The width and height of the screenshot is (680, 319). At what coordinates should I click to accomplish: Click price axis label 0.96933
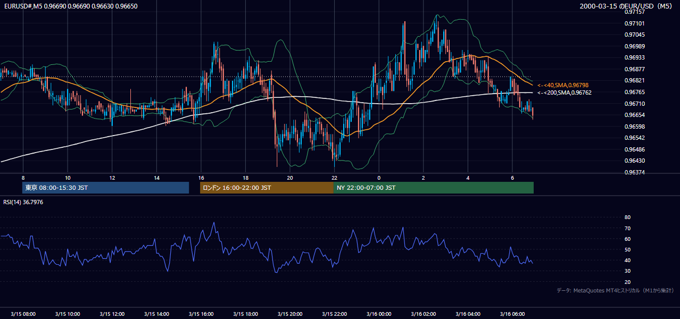(x=635, y=57)
